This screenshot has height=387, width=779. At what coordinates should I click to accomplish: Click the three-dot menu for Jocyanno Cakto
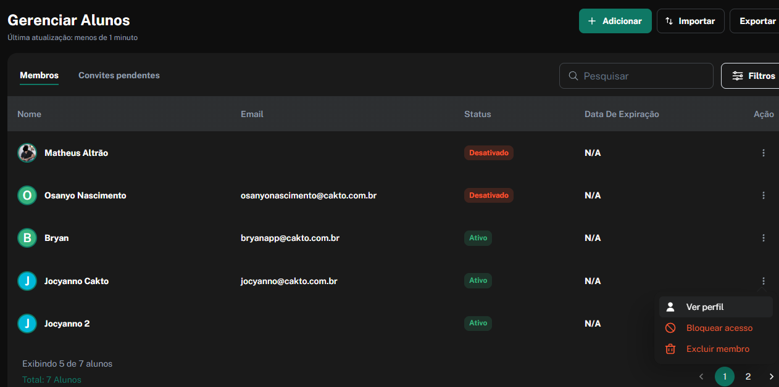(764, 280)
